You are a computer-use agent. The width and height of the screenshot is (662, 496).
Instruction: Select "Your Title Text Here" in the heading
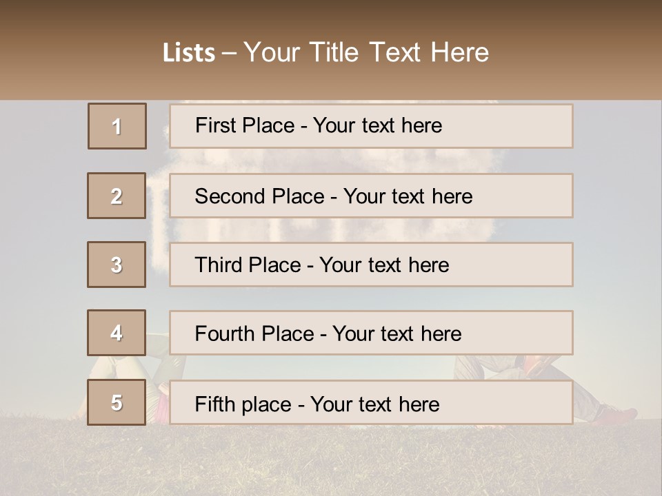click(366, 52)
